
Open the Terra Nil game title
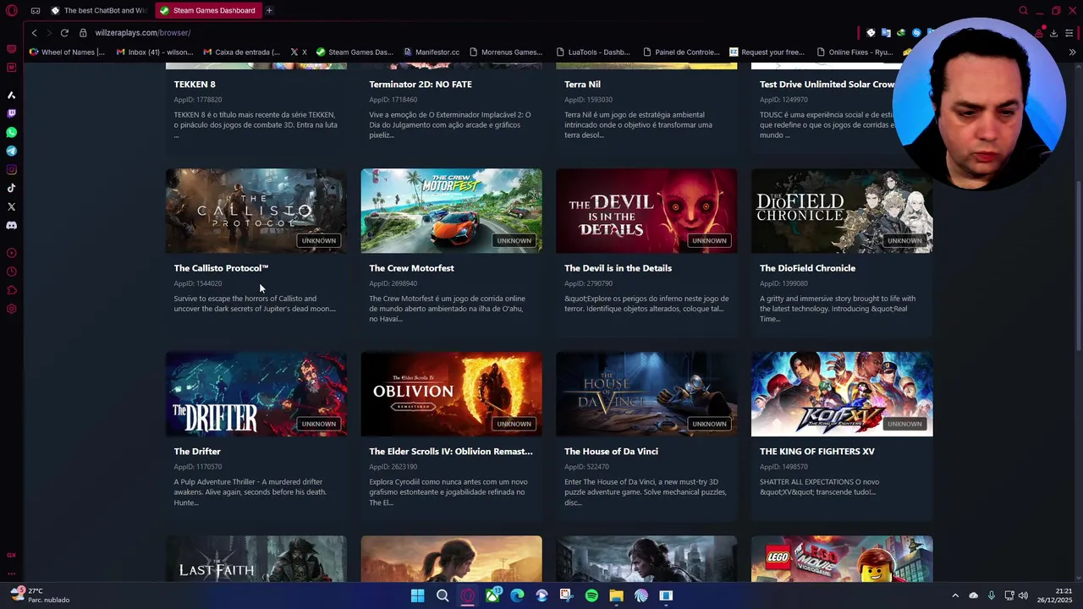point(582,85)
